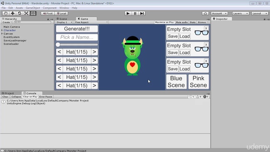Select the Scale tool

click(26, 13)
